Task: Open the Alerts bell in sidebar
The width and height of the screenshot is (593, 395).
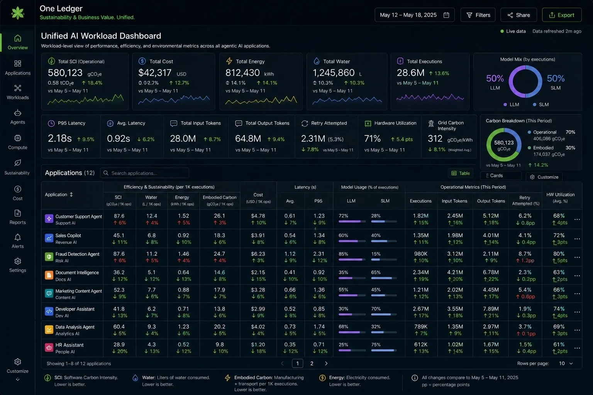Action: tap(17, 241)
